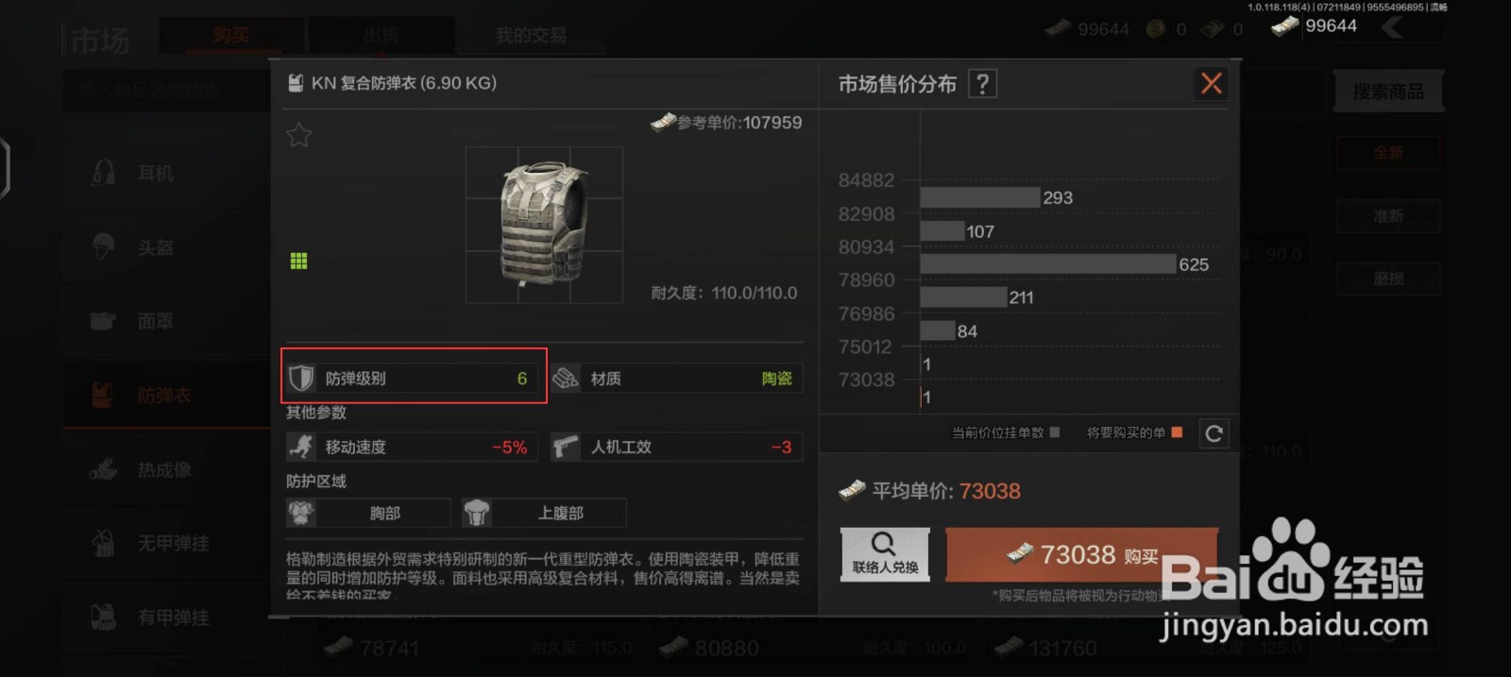
Task: Open the thermal imaging category
Action: click(166, 469)
